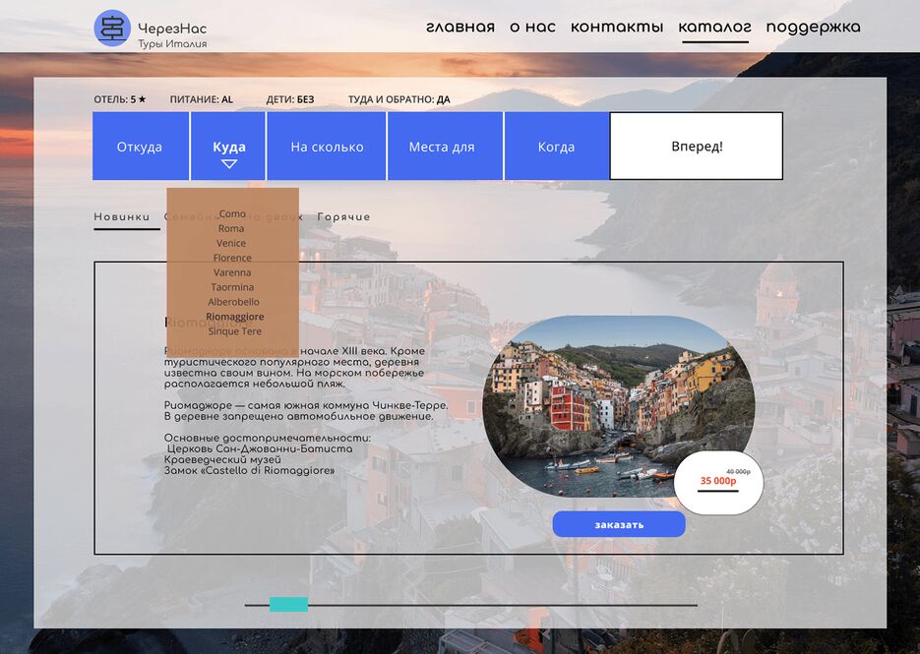Click the Церковь Сан-Джованни-Батиста line

(260, 448)
